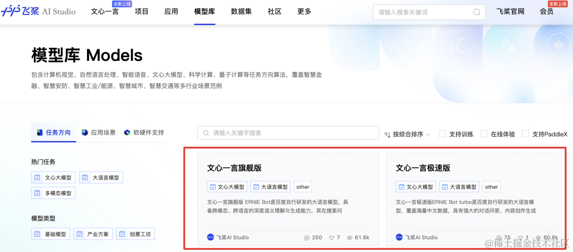Go to 项目 in the top navigation

click(142, 12)
